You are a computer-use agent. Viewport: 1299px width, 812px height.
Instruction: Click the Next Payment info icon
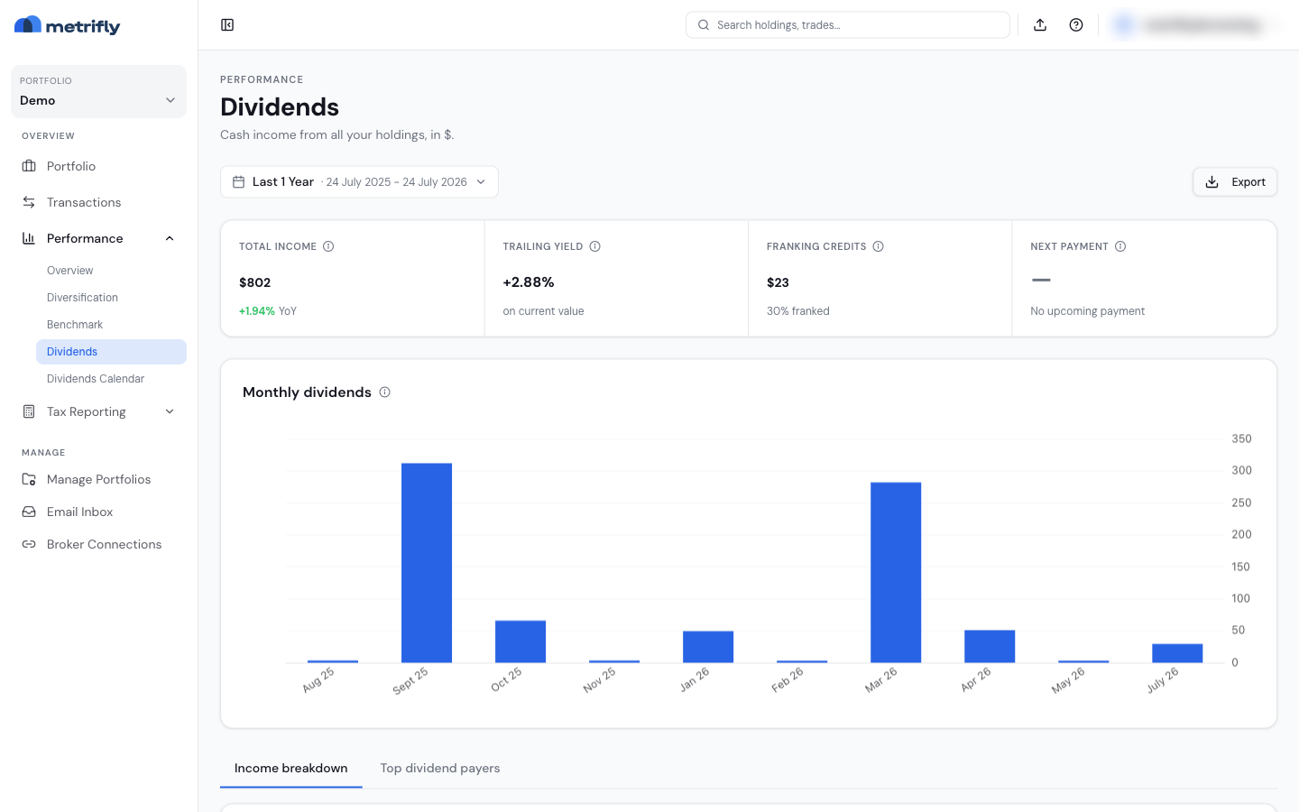(1120, 246)
